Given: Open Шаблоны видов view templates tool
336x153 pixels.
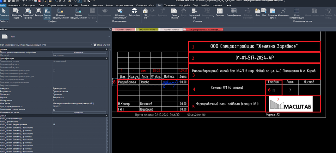Looking at the screenshot, I should 16,14.
